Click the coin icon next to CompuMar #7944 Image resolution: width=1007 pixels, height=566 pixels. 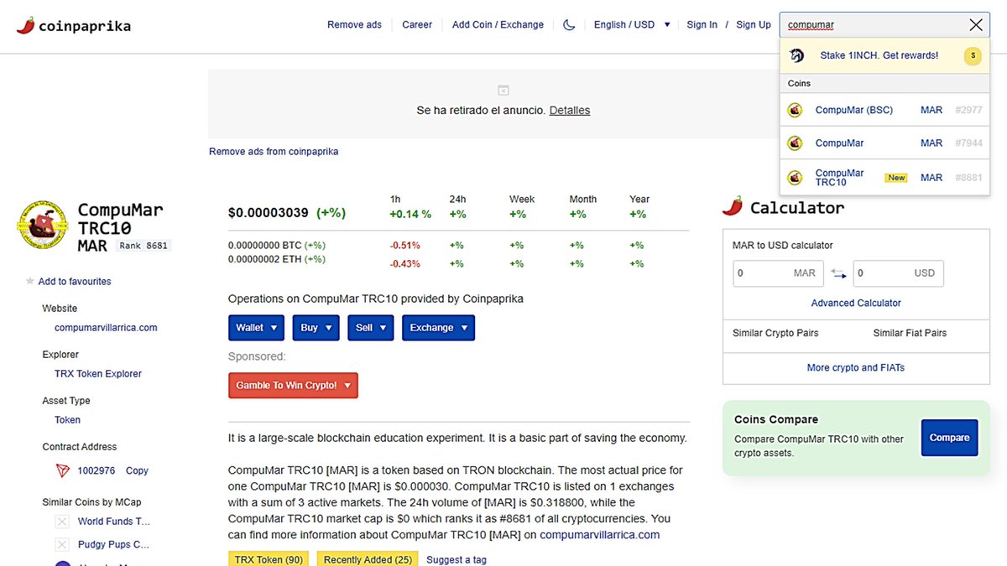(795, 143)
